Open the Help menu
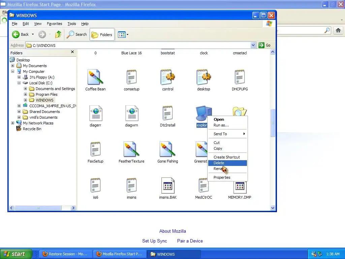Viewport: 345px width, 259px height. click(x=85, y=24)
